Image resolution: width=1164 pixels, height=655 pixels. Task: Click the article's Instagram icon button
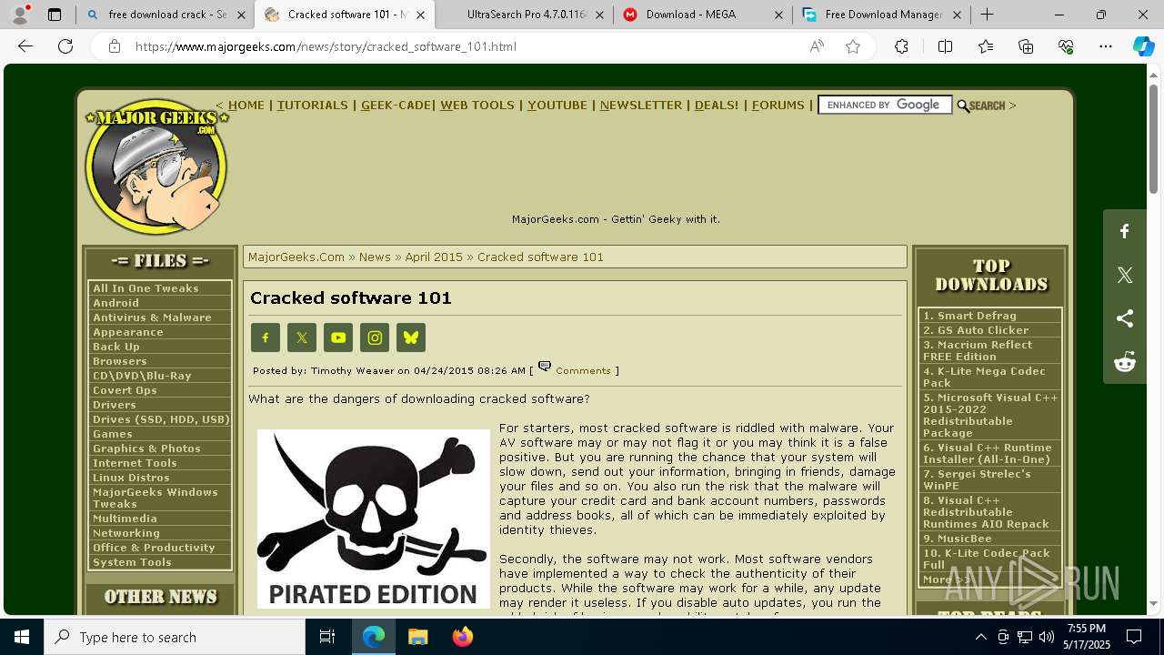(375, 338)
